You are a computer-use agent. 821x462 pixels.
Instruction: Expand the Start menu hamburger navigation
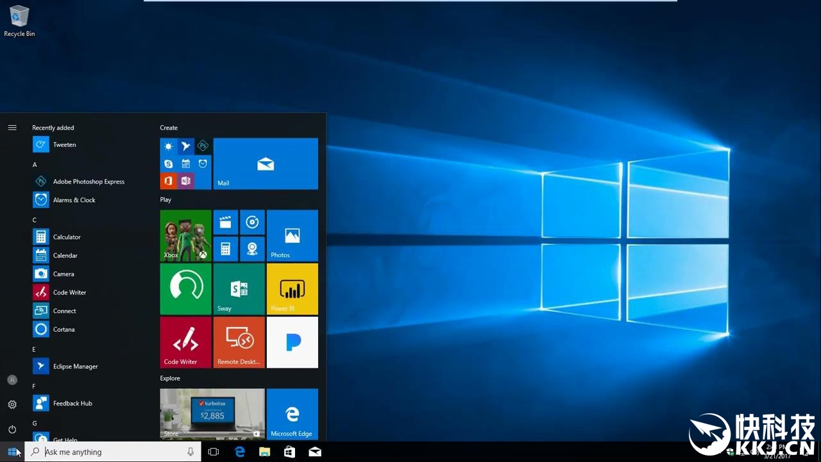12,128
